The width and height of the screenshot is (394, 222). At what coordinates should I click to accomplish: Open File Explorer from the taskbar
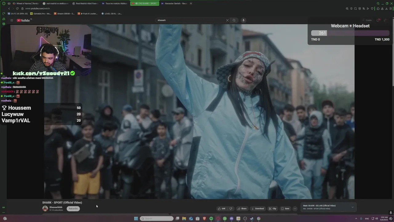tap(184, 219)
